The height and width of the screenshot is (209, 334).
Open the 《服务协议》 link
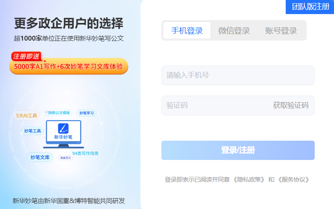click(294, 180)
